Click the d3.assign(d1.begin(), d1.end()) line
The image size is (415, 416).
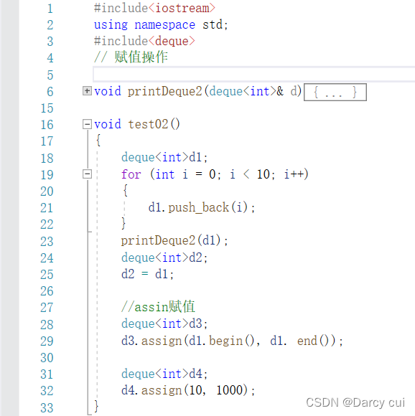232,341
